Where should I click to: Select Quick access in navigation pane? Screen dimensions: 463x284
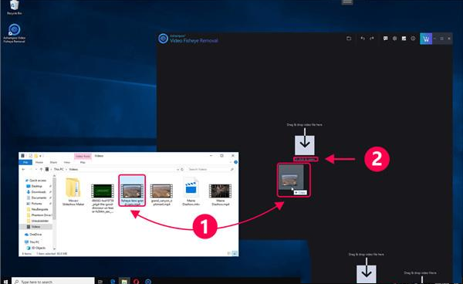[35, 181]
